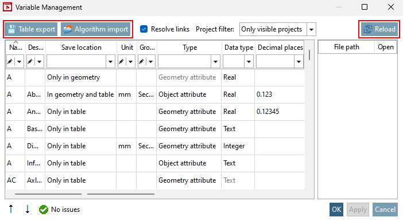Open the Decimal places filter combo box
Viewport: 403px width, 221px height.
click(x=280, y=61)
